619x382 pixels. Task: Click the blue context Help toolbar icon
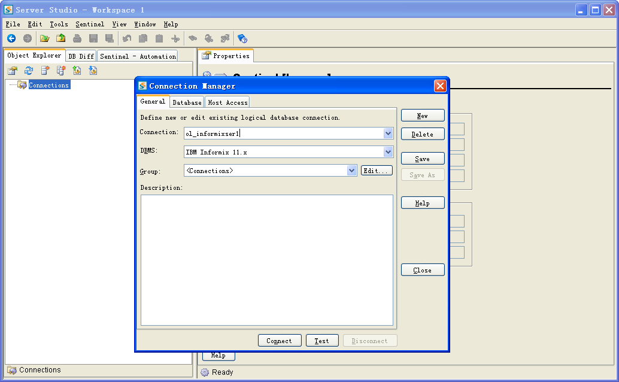point(242,39)
